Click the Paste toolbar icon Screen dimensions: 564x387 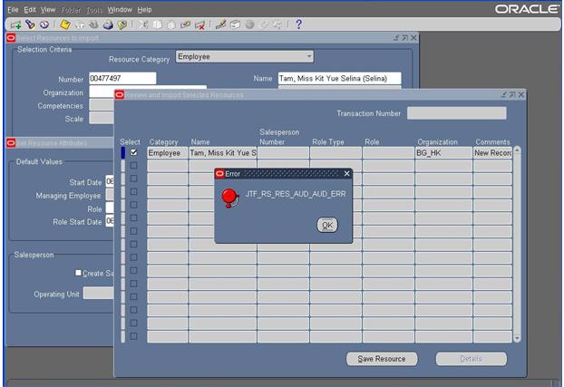(171, 24)
